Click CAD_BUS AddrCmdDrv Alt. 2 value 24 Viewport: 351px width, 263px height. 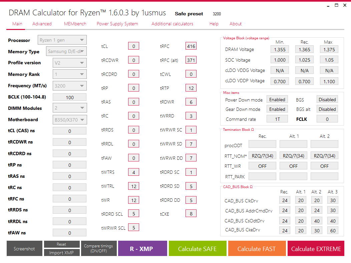317,210
